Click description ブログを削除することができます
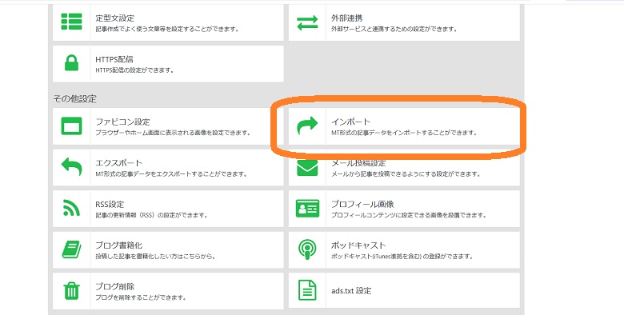Screen dimensions: 624x315 tap(141, 297)
